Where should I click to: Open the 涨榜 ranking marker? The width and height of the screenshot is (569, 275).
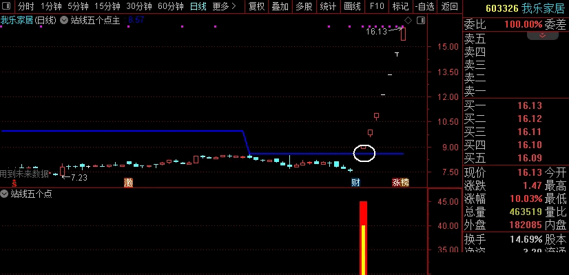click(400, 183)
